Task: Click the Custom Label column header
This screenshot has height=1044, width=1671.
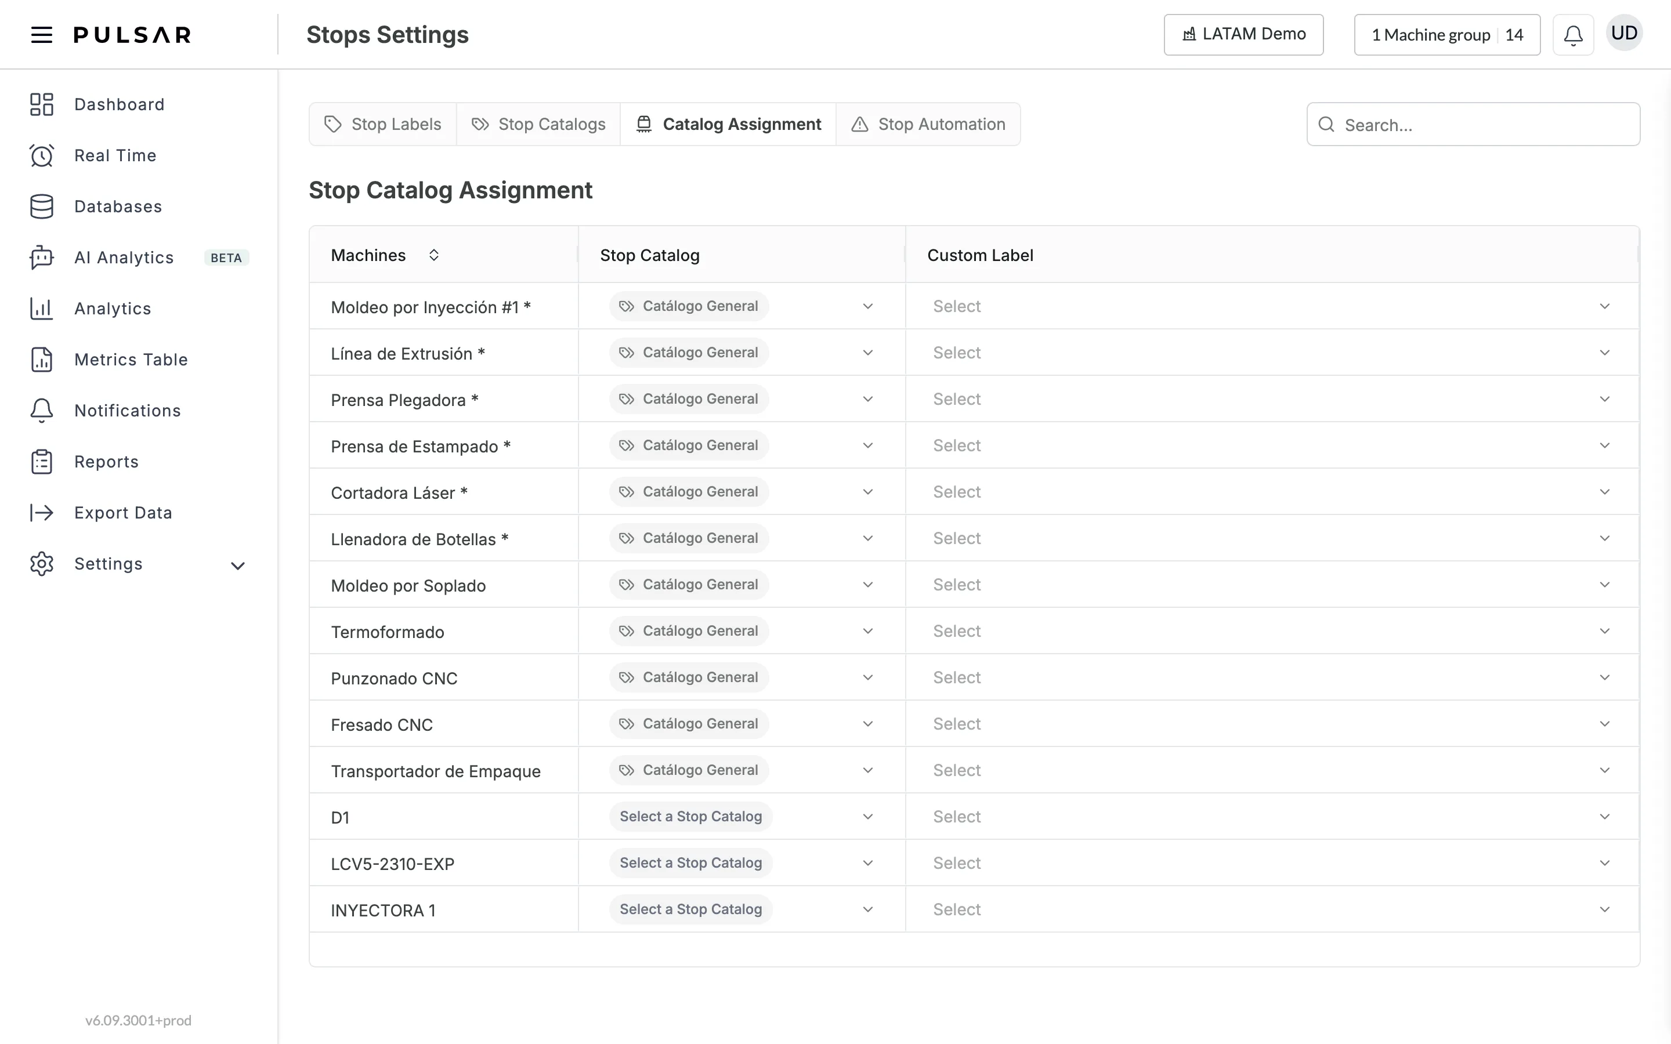Action: pos(980,255)
